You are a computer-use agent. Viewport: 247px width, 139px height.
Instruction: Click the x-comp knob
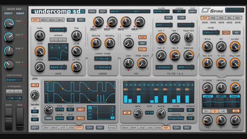207,88
